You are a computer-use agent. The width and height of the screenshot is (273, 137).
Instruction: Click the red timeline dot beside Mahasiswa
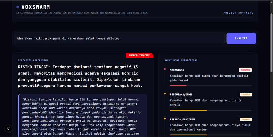165,69
